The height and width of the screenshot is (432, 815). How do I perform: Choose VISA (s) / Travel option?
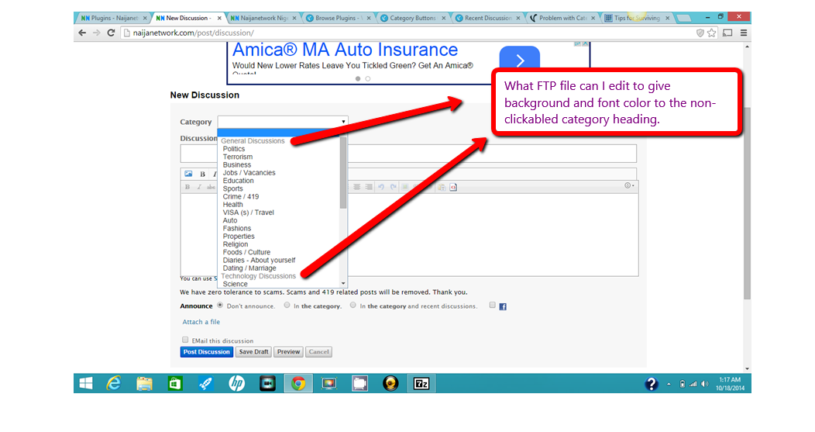[249, 213]
